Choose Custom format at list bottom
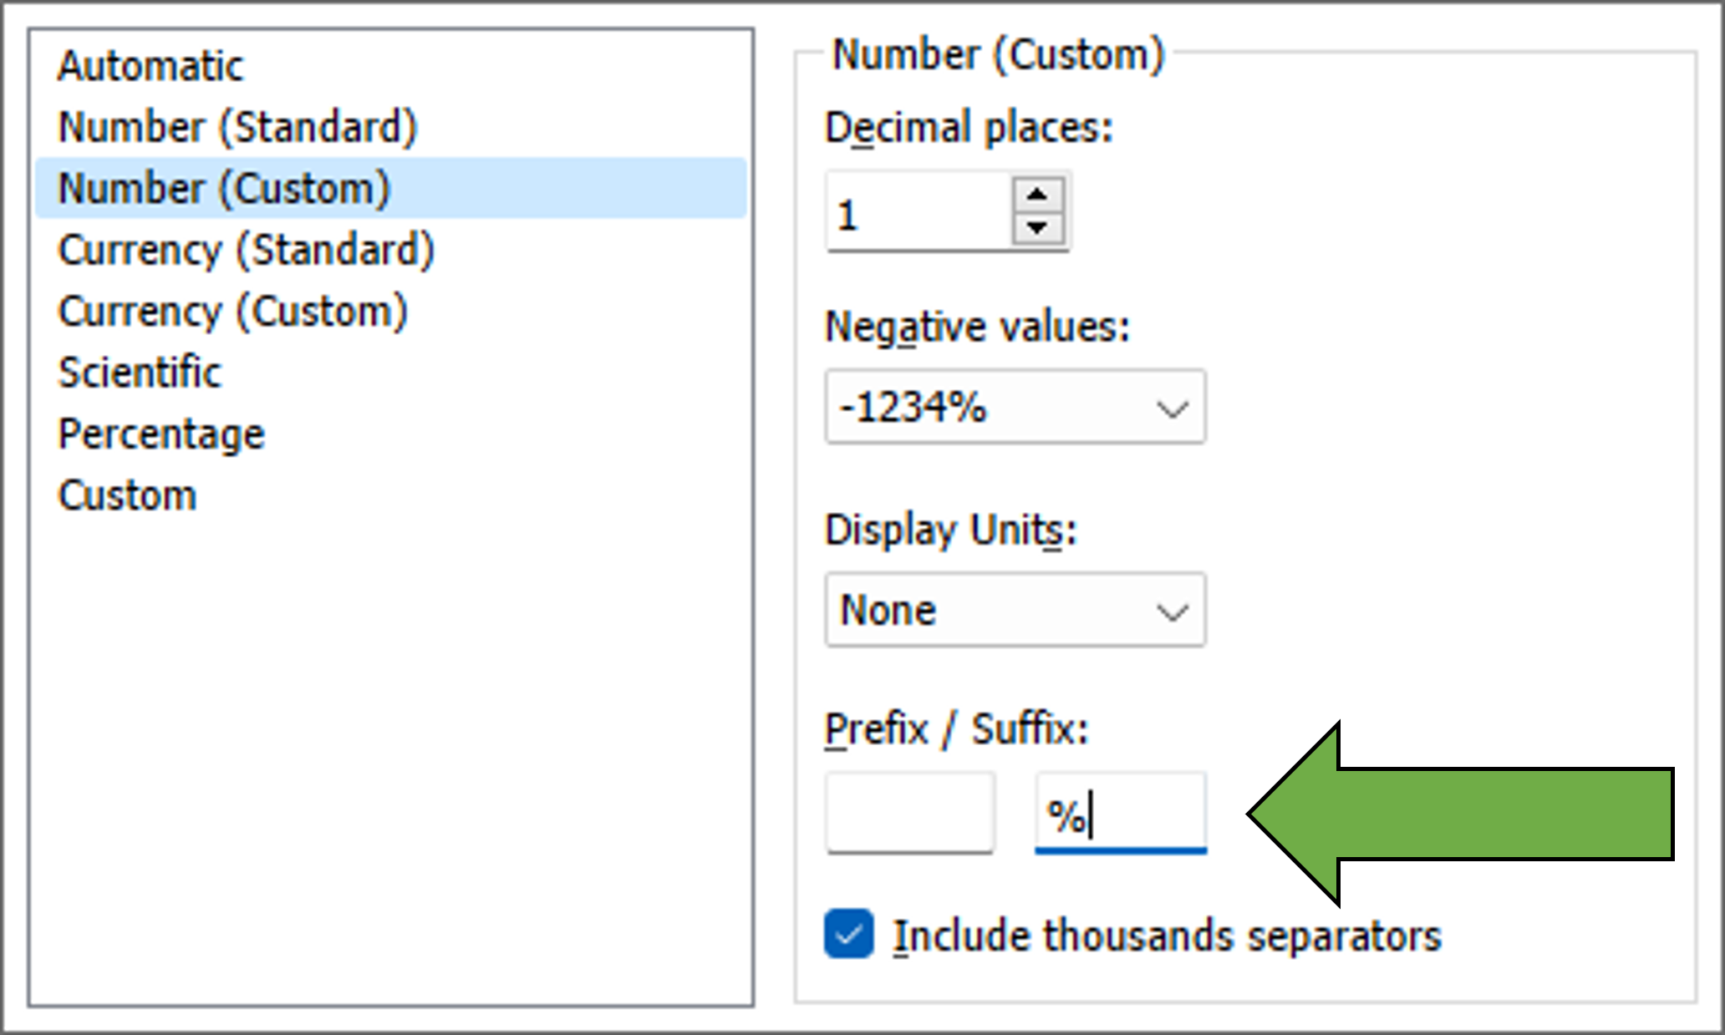The image size is (1725, 1035). [x=127, y=495]
